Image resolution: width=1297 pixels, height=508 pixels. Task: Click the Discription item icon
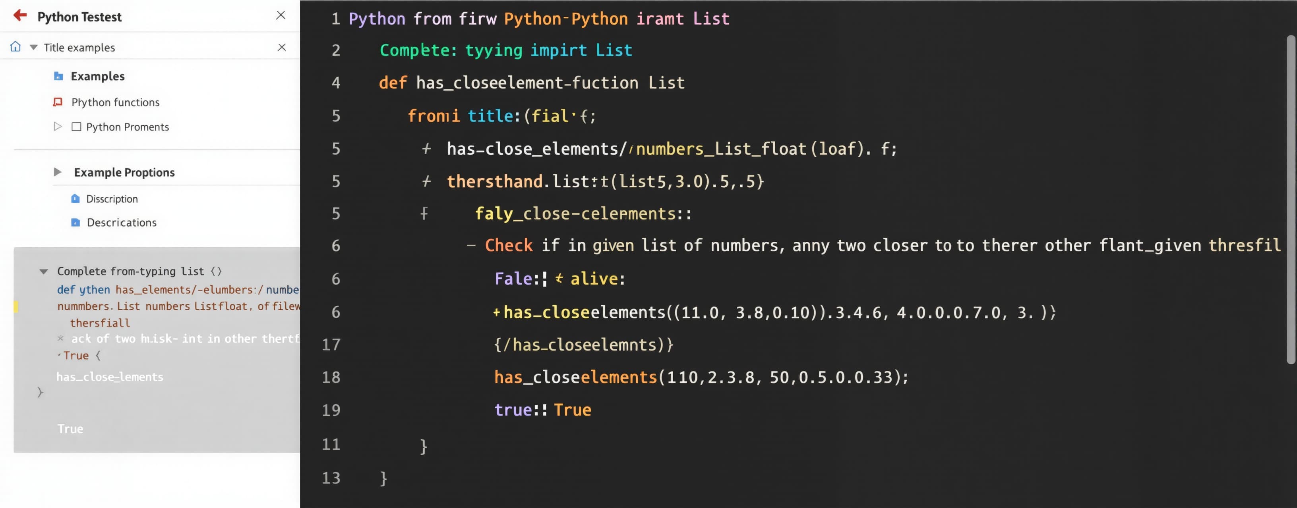75,199
